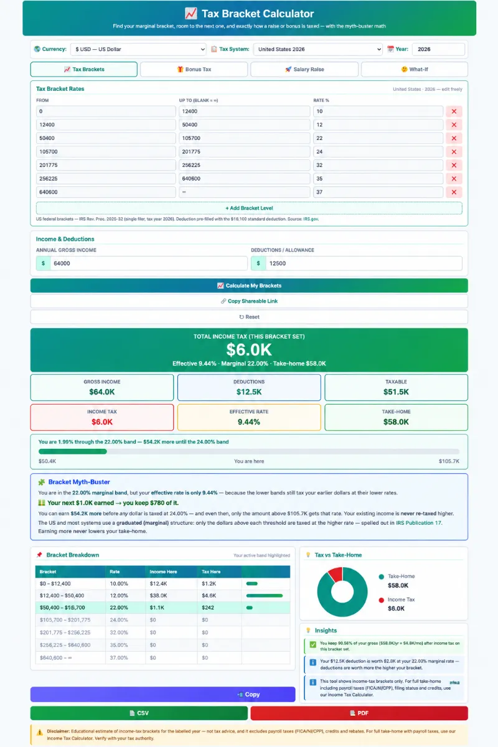Switch to the Bonus Tax tab

[x=194, y=69]
